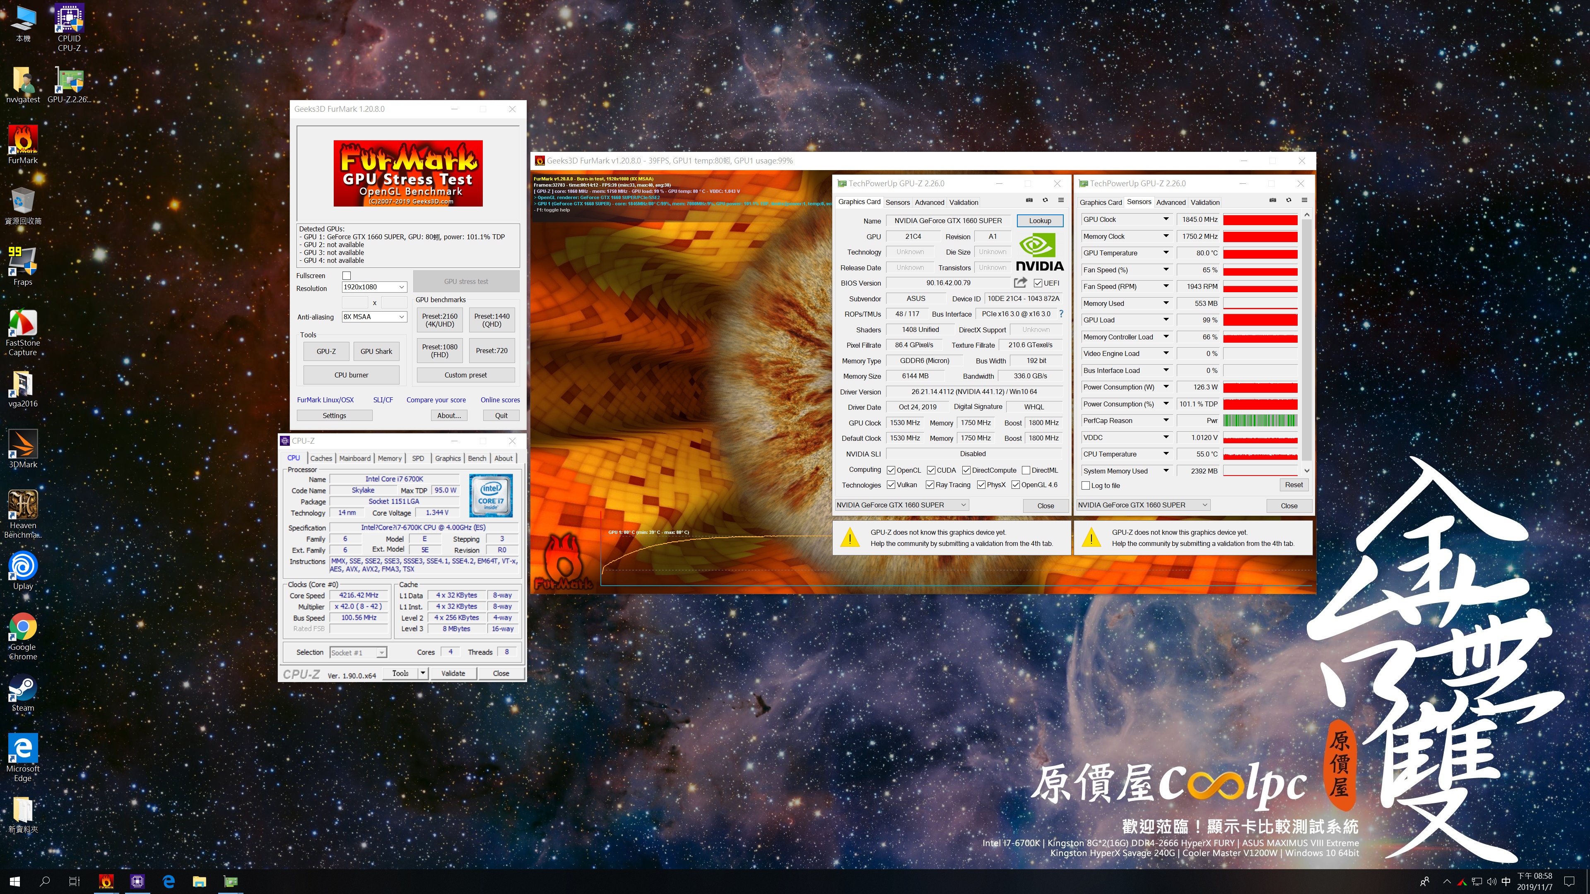
Task: Open the GPU-Z.2.26 desktop shortcut
Action: [x=69, y=84]
